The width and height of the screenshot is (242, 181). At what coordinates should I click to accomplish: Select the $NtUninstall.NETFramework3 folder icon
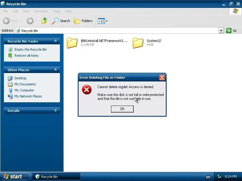pyautogui.click(x=72, y=43)
